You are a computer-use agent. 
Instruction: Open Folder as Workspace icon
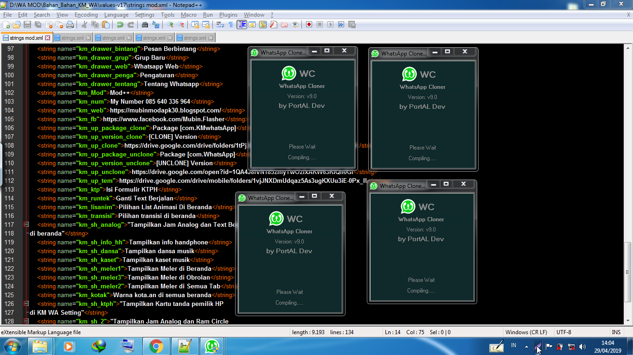284,25
